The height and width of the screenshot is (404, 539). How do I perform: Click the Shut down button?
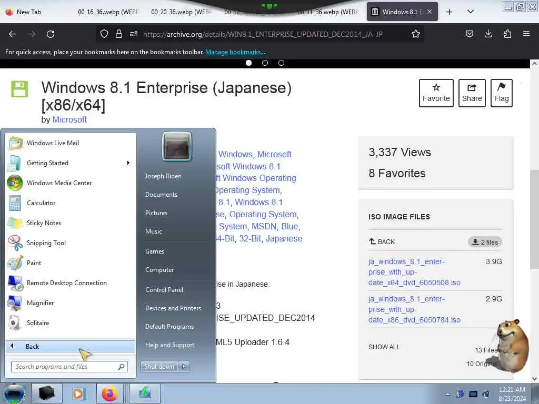click(x=159, y=367)
